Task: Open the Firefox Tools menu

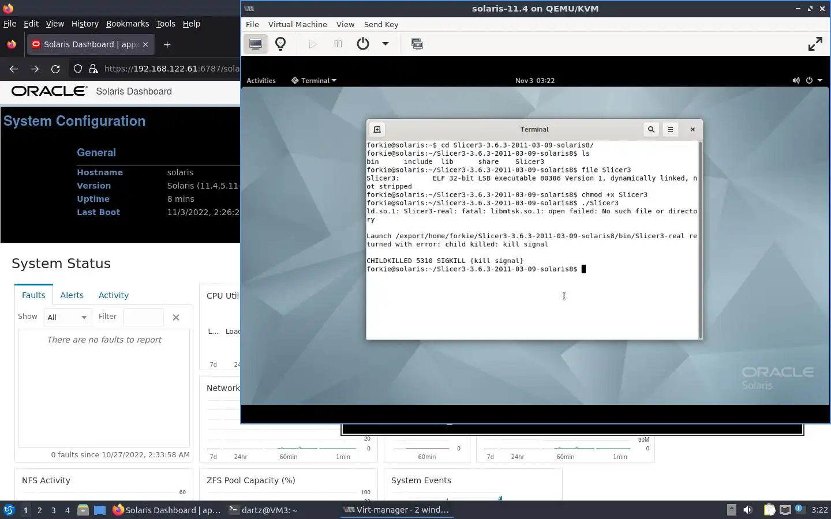Action: coord(166,24)
